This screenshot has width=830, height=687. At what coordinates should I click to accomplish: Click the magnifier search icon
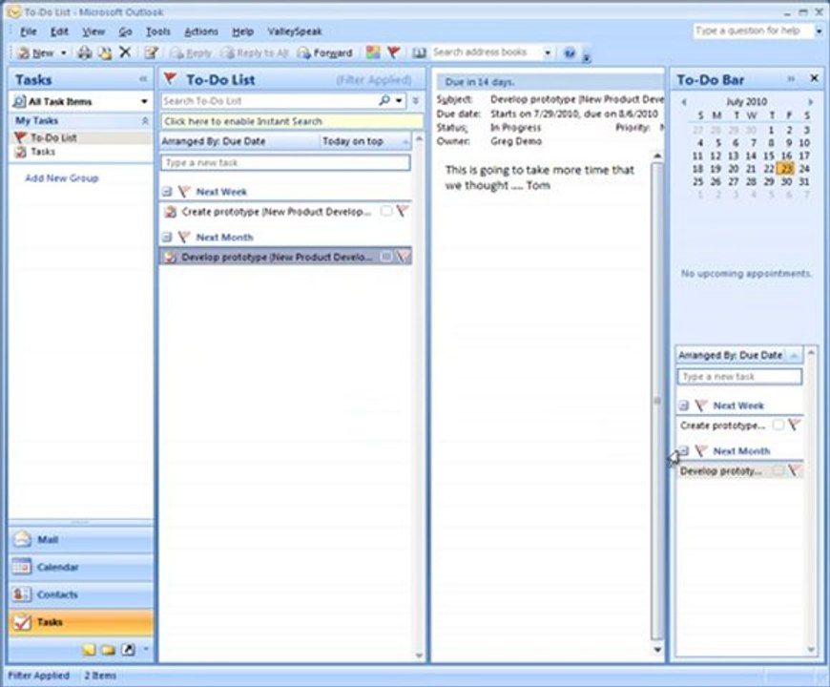[x=384, y=100]
